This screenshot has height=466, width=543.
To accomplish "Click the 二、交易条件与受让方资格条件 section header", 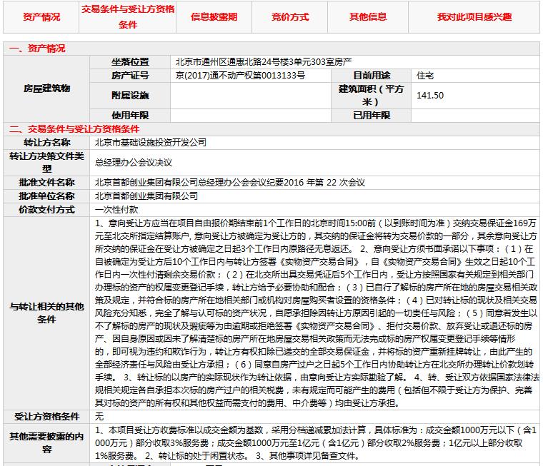I will 74,129.
